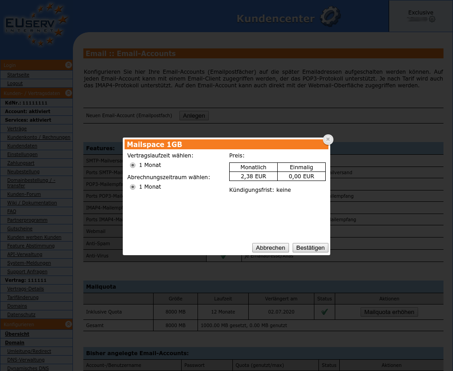Open the Wiki / Dokumentation link
The width and height of the screenshot is (453, 371).
tap(32, 203)
